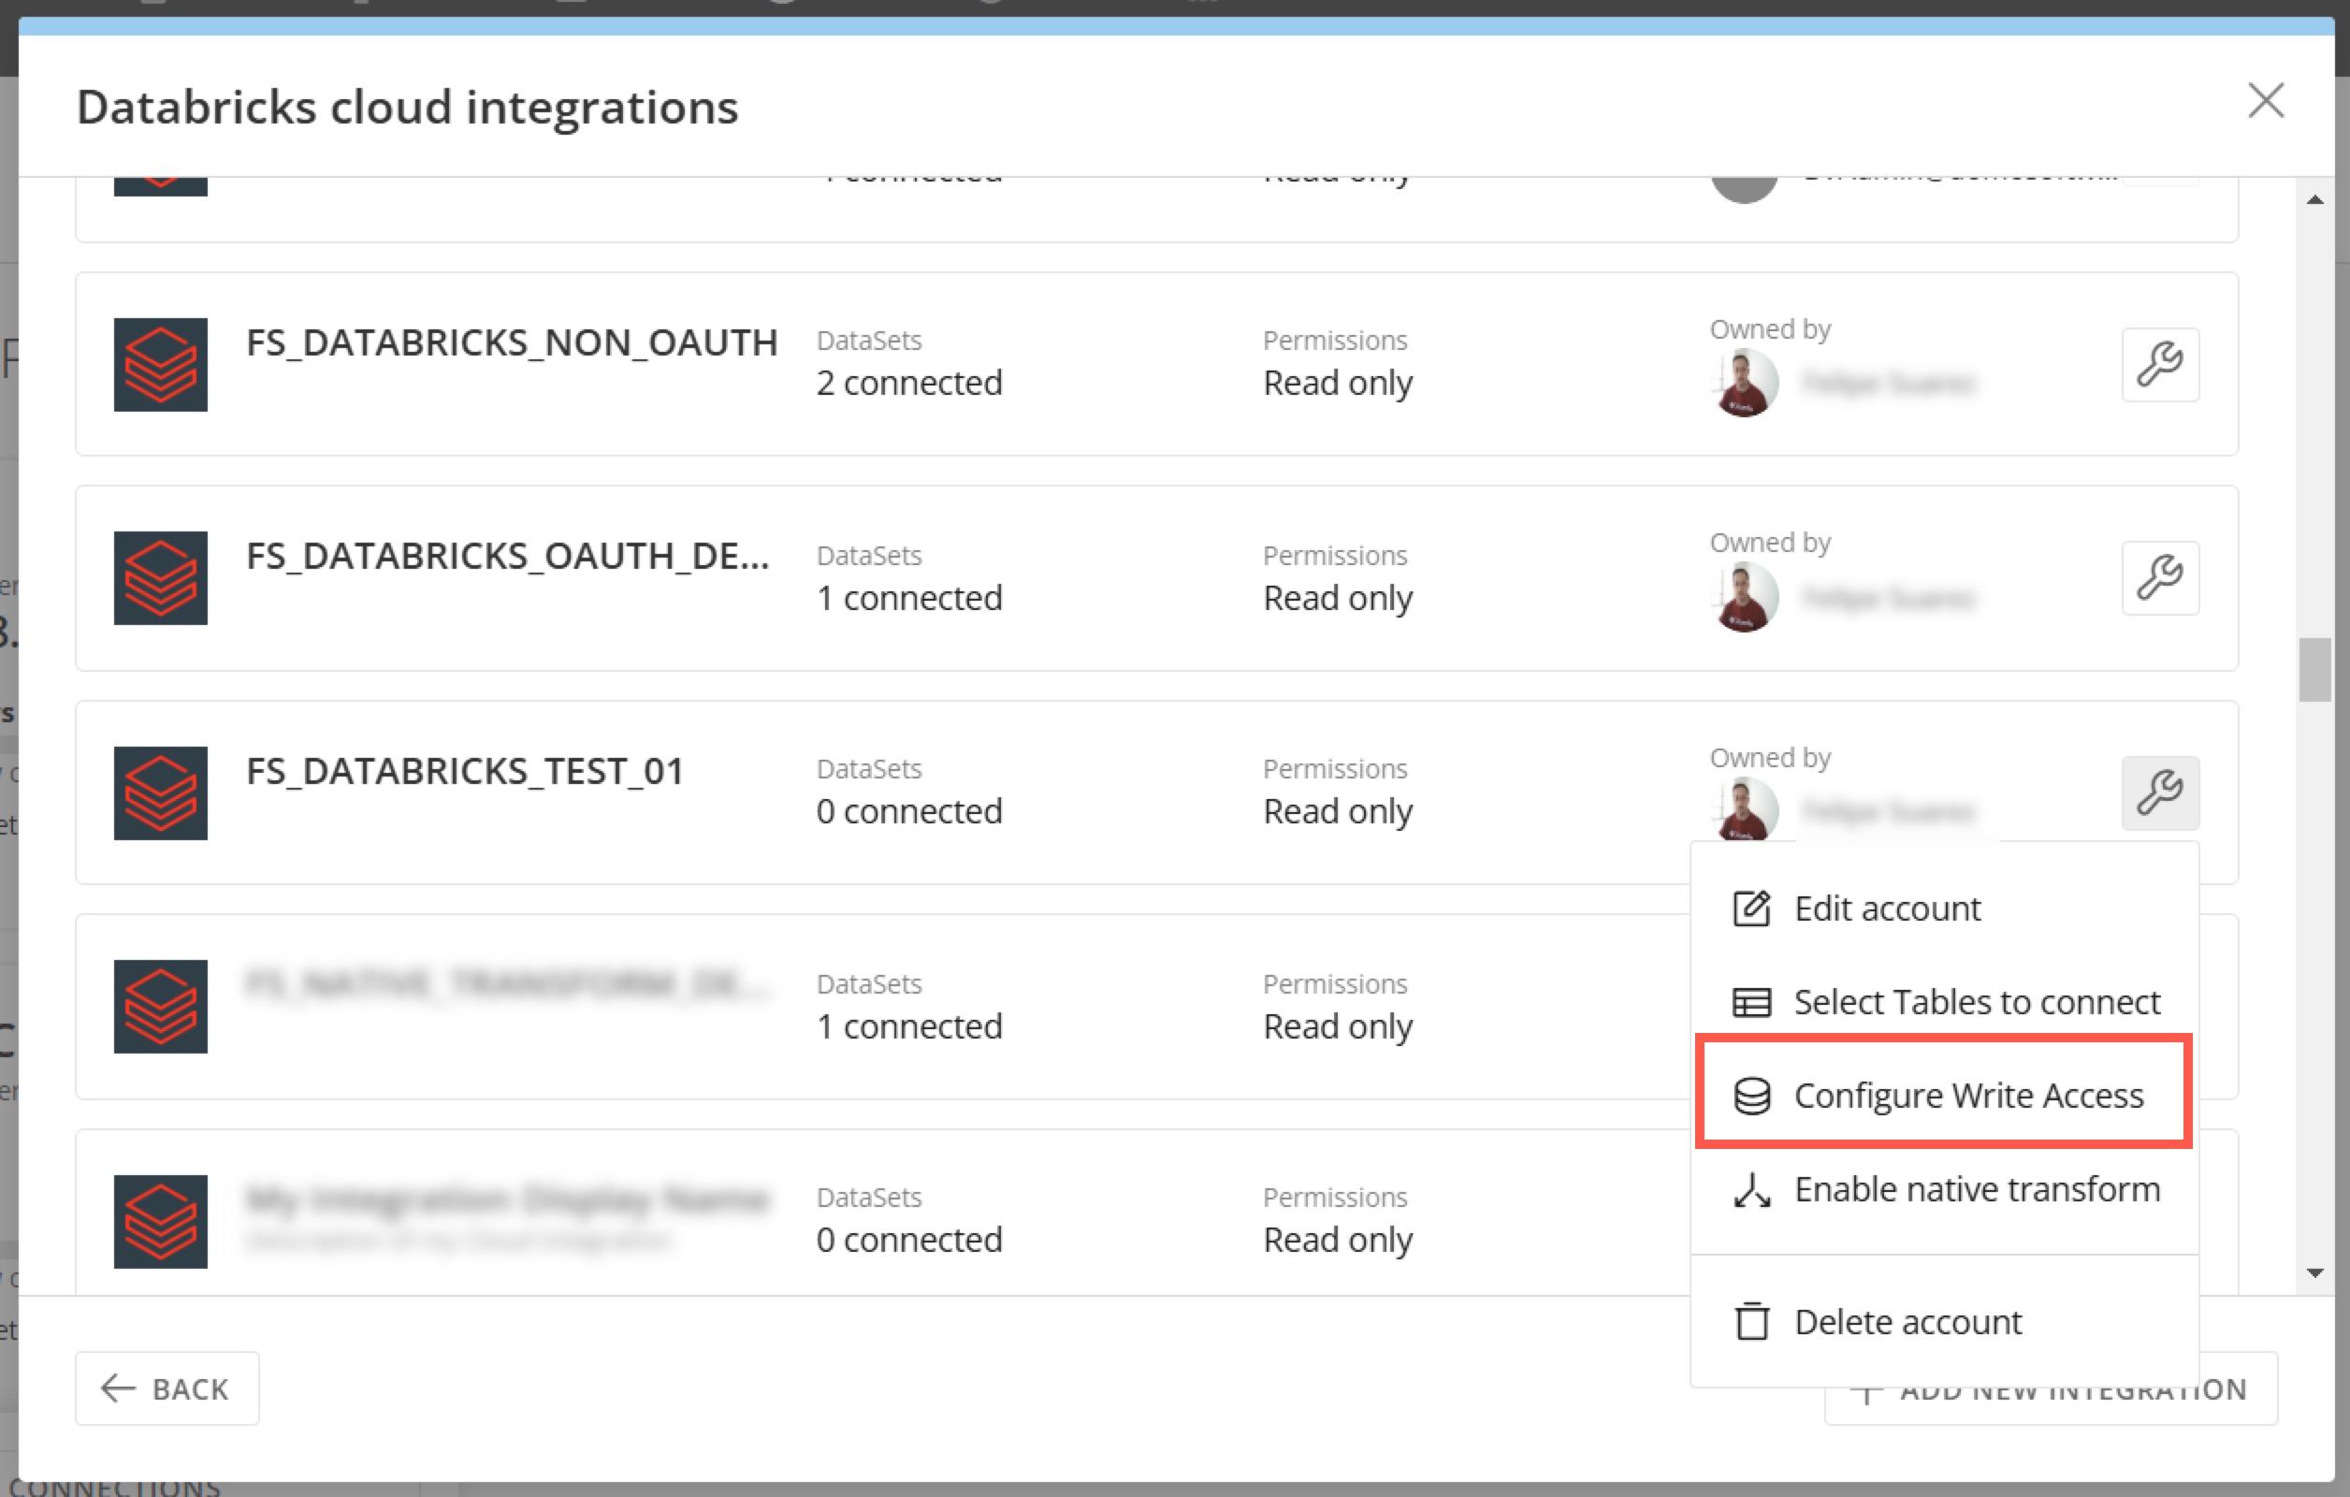
Task: Click the transform icon next to Enable native transform
Action: (x=1750, y=1190)
